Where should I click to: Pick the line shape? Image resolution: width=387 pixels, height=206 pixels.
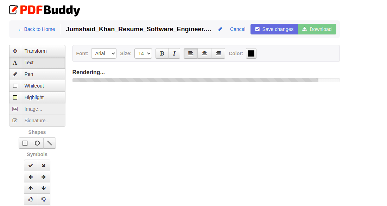(x=50, y=143)
